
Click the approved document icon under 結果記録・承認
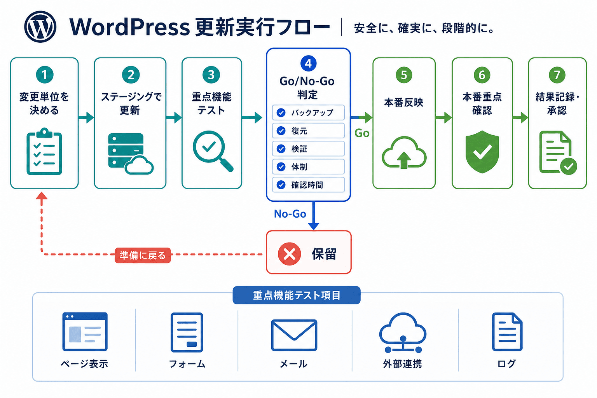[x=558, y=152]
